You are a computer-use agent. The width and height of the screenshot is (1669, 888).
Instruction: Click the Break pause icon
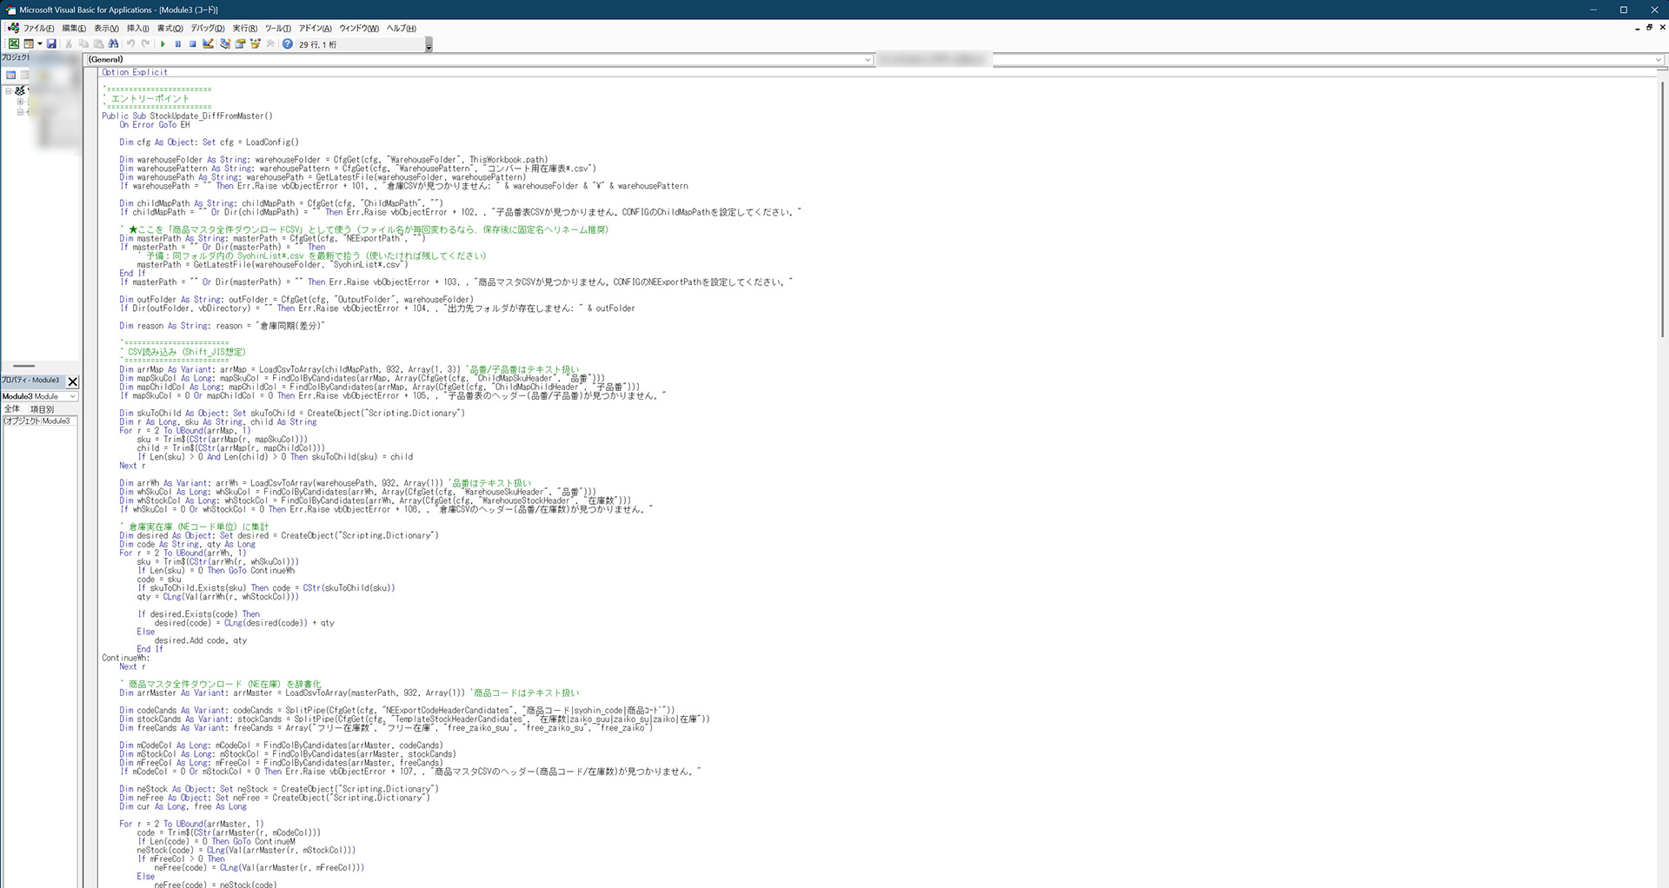[178, 44]
